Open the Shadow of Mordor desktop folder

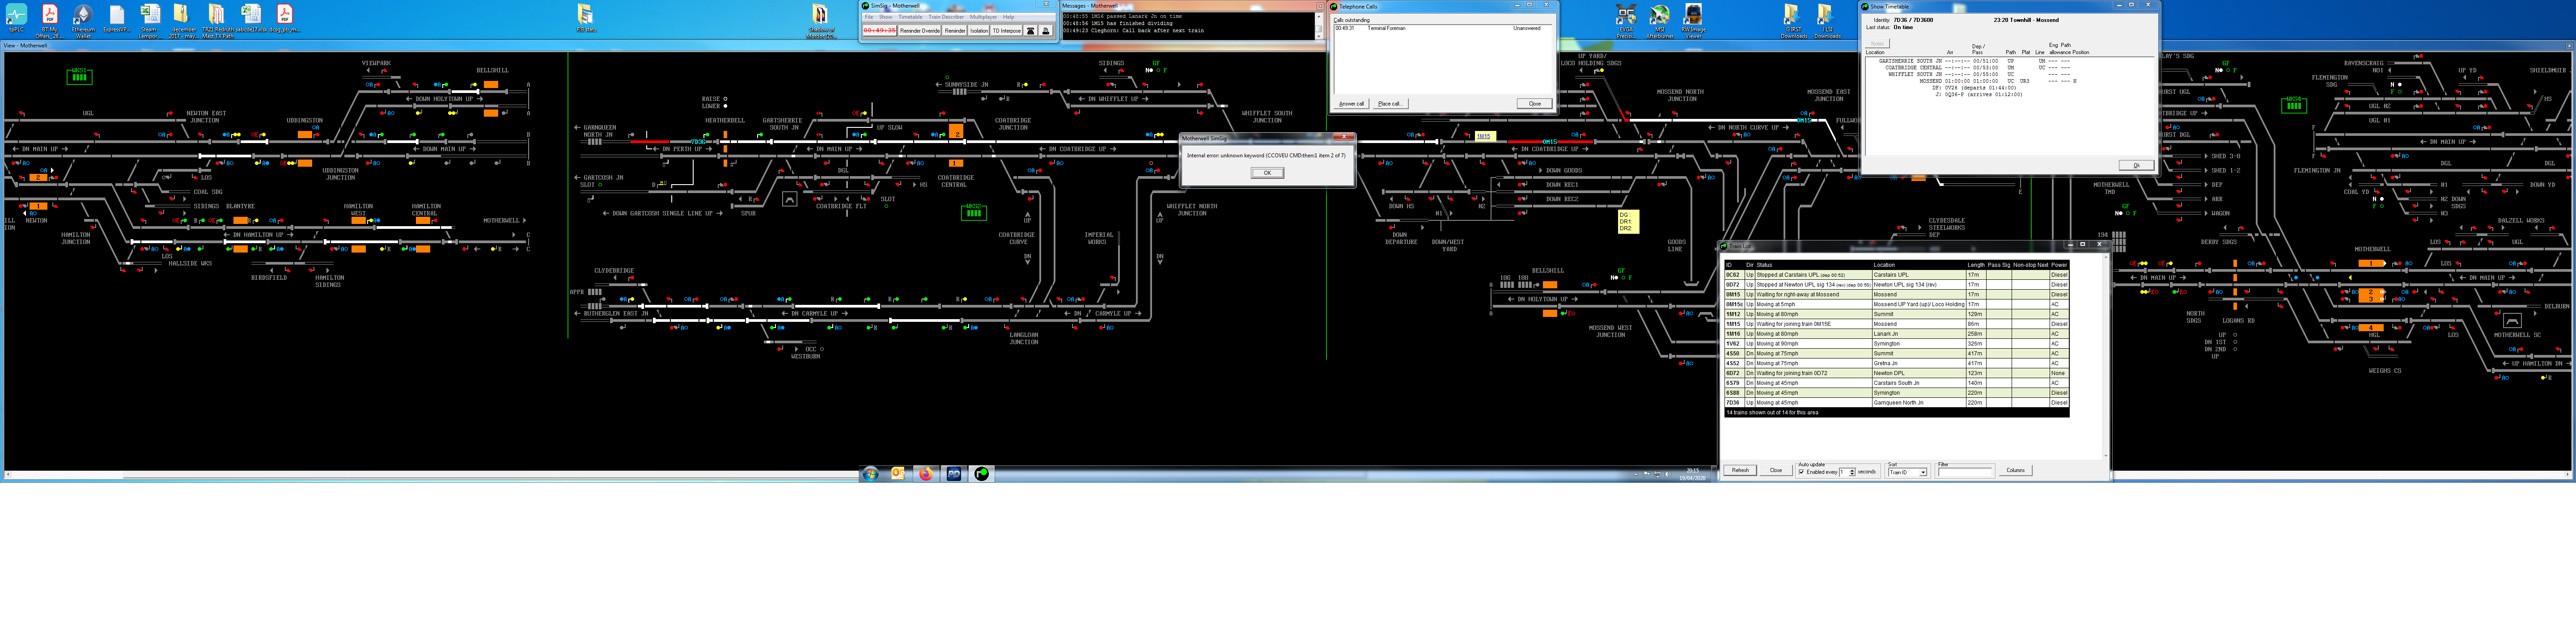pos(820,20)
